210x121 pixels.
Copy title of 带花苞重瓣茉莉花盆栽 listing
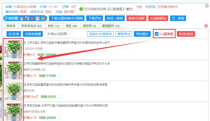[25, 63]
